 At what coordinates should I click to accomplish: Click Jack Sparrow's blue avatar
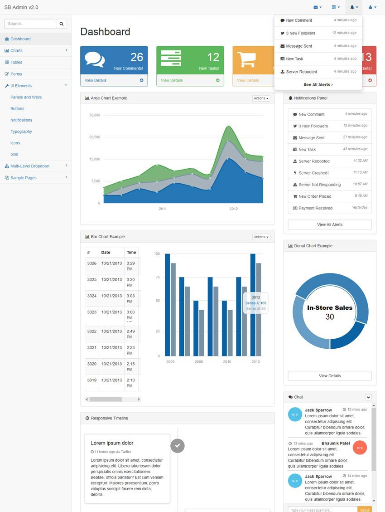[x=295, y=414]
